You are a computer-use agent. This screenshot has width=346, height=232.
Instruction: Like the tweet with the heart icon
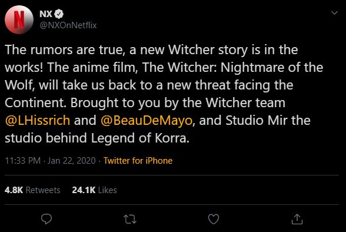214,219
